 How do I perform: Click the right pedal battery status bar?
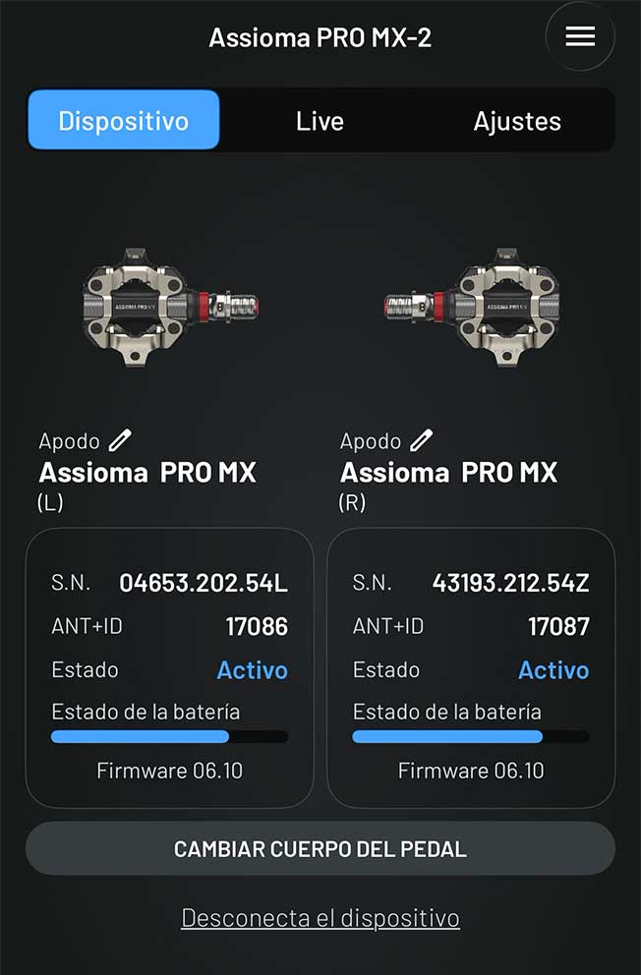(x=471, y=736)
